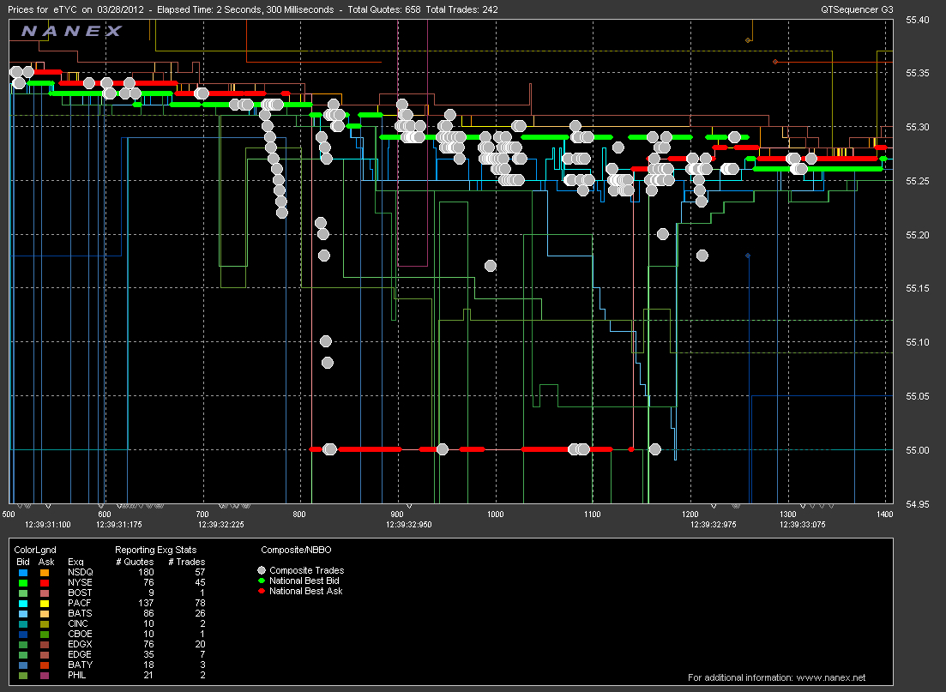Screen dimensions: 946x692
Task: Pick the PACF ask yellow swatch
Action: (x=45, y=603)
